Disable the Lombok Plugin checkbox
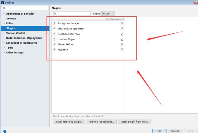The image size is (198, 133). [122, 39]
